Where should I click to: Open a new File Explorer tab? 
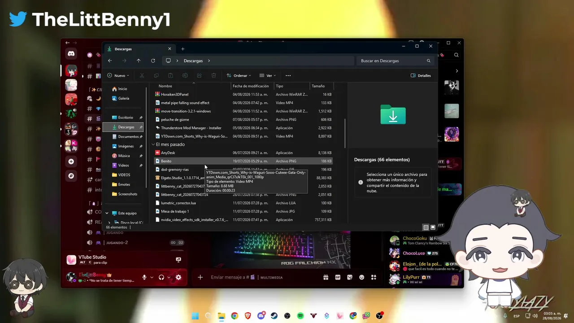(183, 49)
